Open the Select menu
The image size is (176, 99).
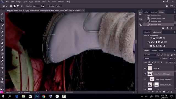(x=37, y=2)
